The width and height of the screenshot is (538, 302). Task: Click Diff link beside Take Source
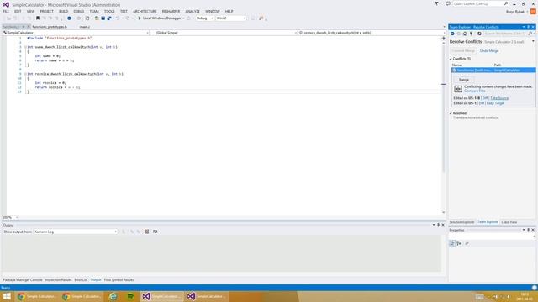[485, 98]
